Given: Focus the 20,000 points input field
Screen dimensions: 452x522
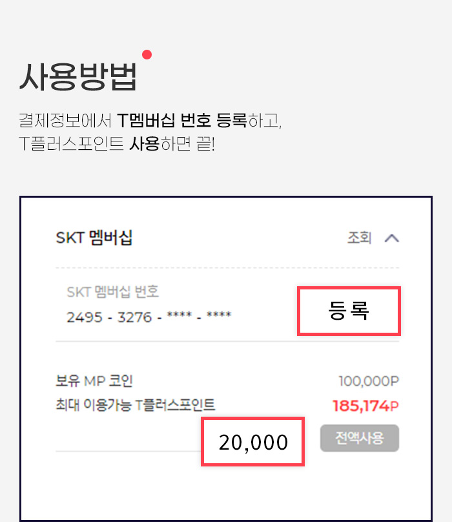Looking at the screenshot, I should pyautogui.click(x=253, y=442).
